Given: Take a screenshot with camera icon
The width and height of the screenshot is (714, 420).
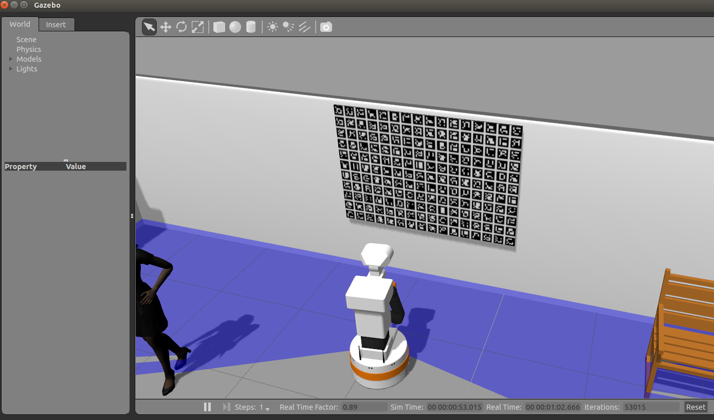Looking at the screenshot, I should point(326,27).
